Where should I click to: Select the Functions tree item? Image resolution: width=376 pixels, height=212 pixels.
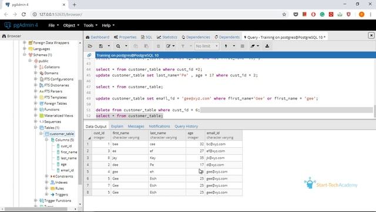[52, 110]
